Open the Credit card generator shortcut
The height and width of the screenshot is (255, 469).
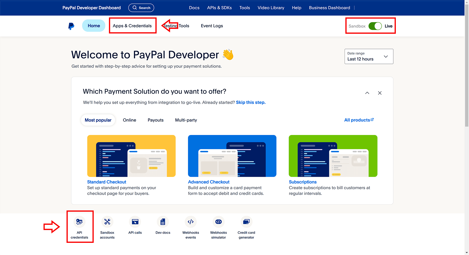(x=246, y=227)
